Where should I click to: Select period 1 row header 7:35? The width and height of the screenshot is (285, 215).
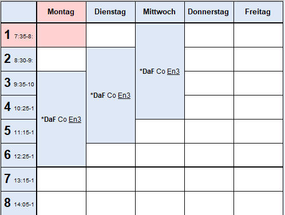(18, 35)
